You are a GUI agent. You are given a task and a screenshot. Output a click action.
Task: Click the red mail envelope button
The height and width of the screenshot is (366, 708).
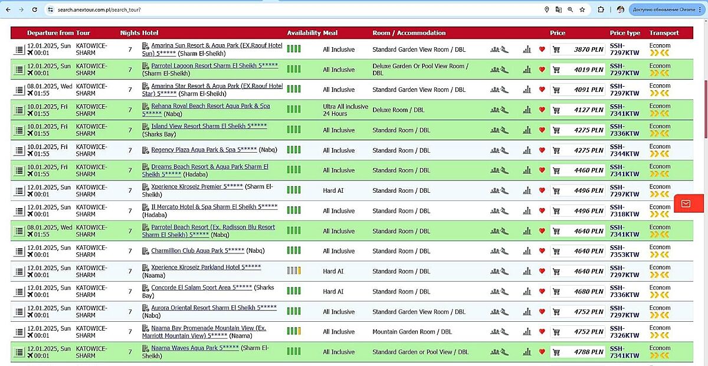[x=685, y=203]
